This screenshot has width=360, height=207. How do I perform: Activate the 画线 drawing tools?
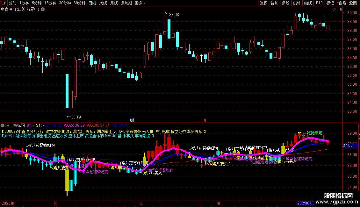pos(308,3)
